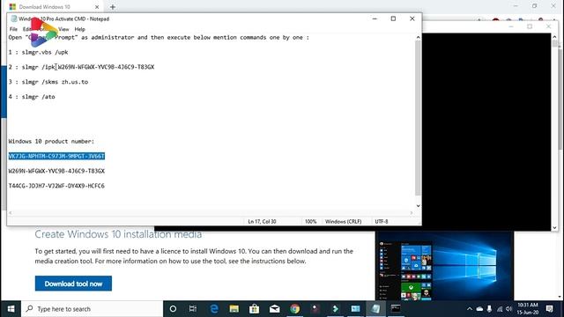The height and width of the screenshot is (317, 564).
Task: Click 'Windows 10 product number:' text
Action: pos(51,141)
